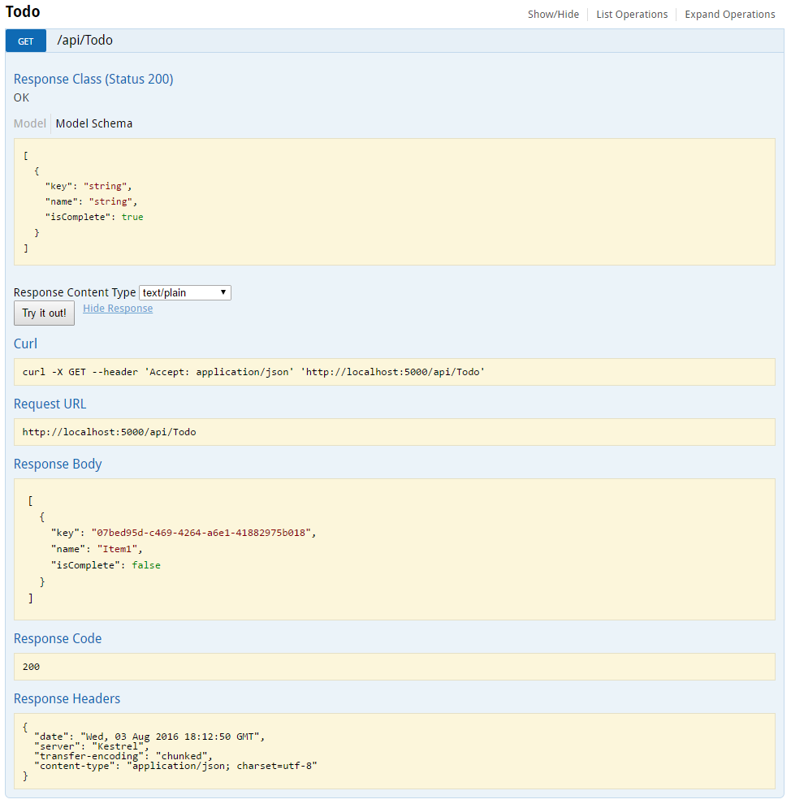This screenshot has height=808, width=791.
Task: Click List Operations to list endpoints
Action: click(632, 14)
